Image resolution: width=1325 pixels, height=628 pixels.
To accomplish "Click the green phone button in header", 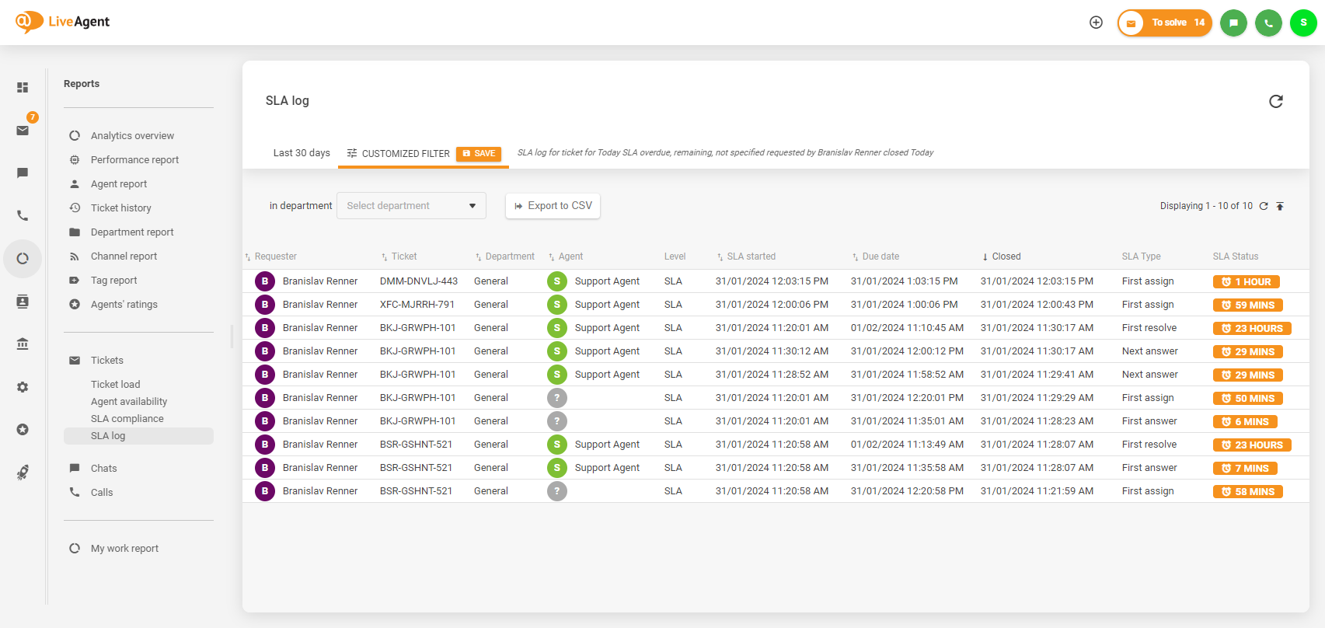I will [x=1268, y=23].
